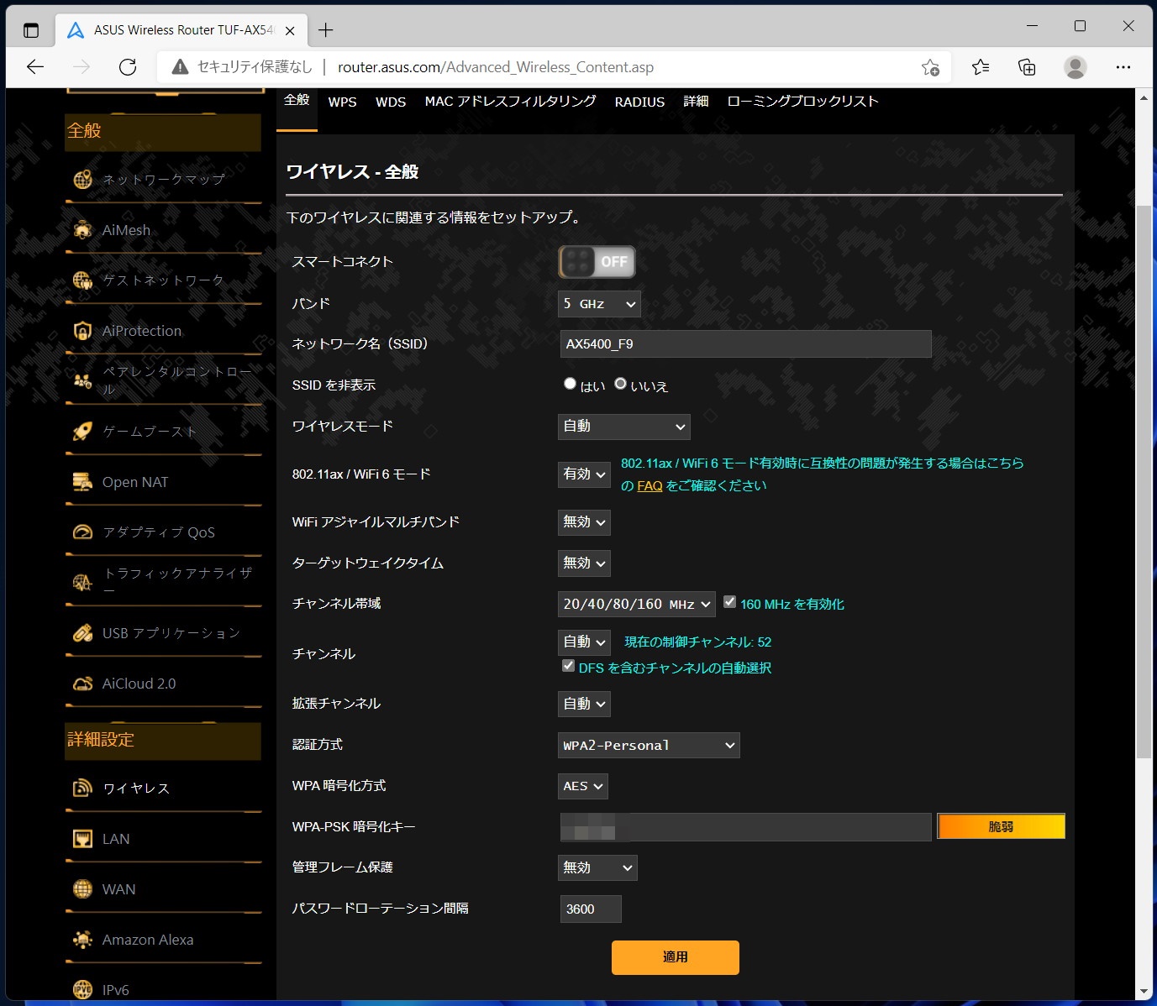Switch to roaming block list tab

[x=802, y=102]
